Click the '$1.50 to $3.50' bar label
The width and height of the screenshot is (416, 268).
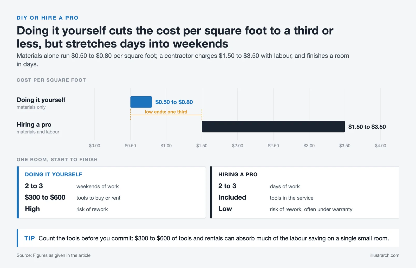367,127
